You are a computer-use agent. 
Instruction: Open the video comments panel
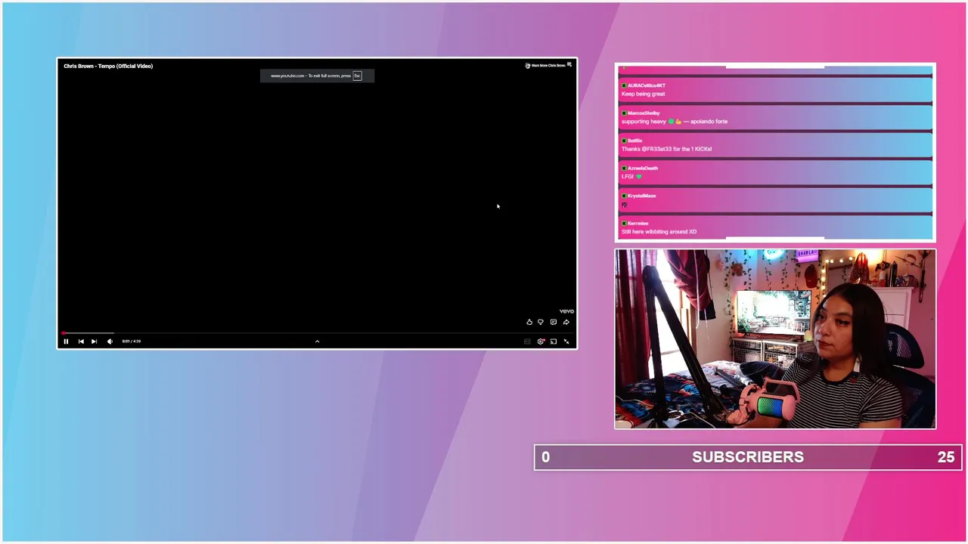tap(554, 323)
